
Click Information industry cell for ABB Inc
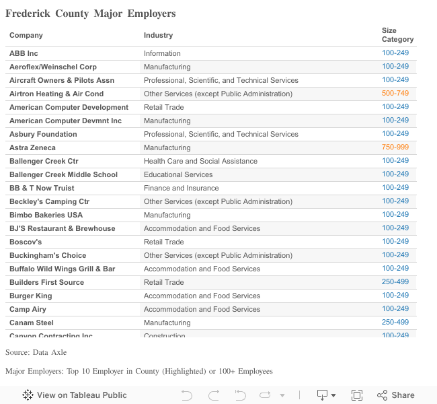162,53
